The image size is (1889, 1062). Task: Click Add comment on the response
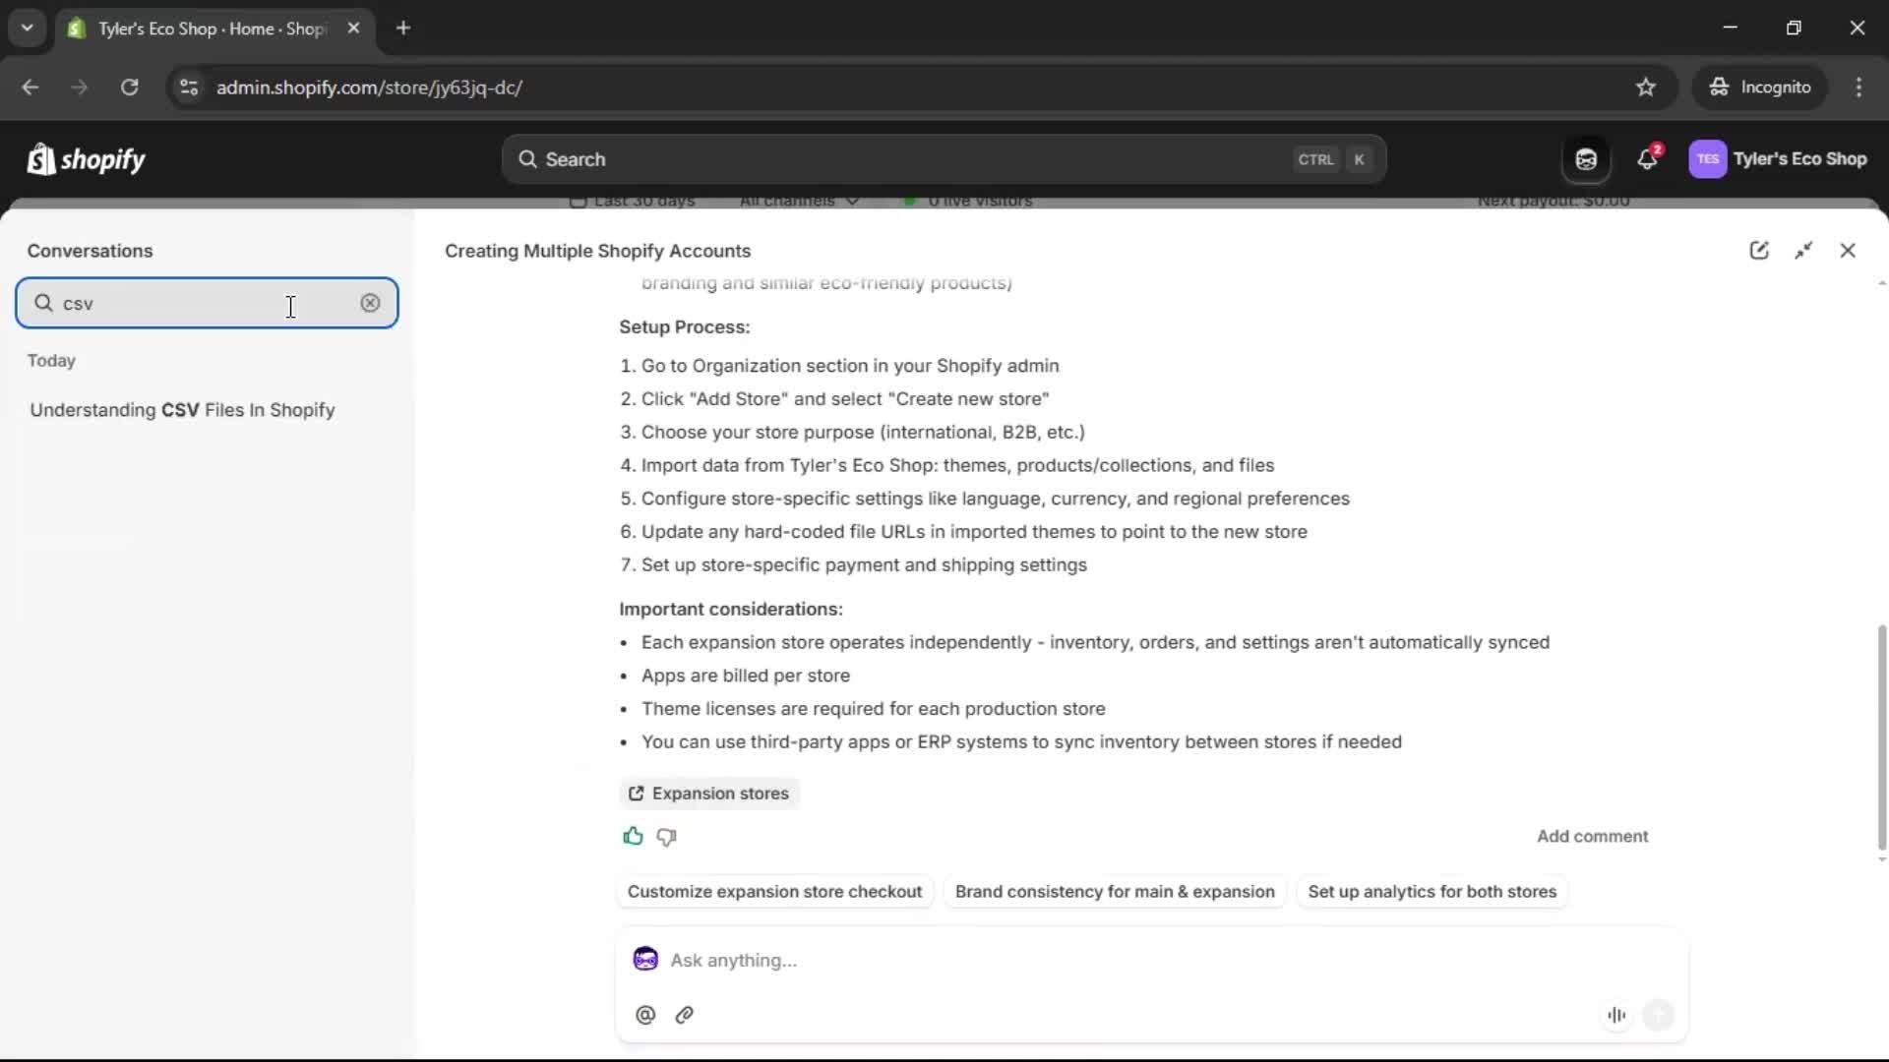[x=1592, y=836]
